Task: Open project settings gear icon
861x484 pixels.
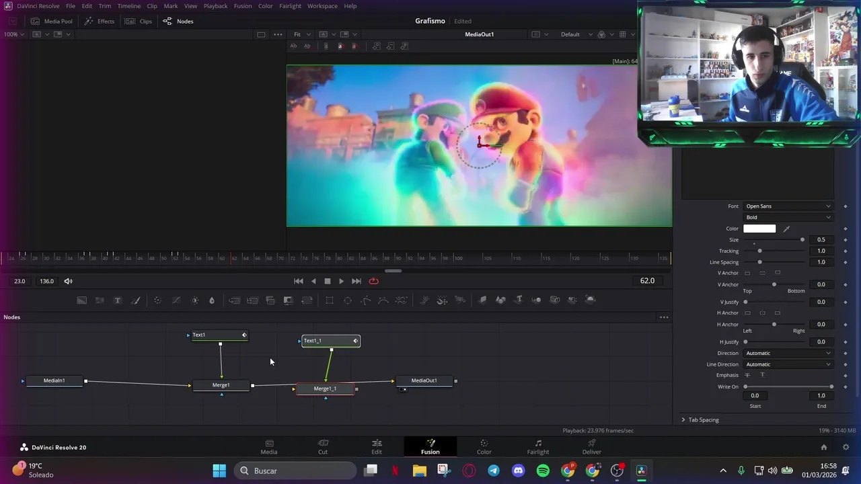Action: coord(846,447)
